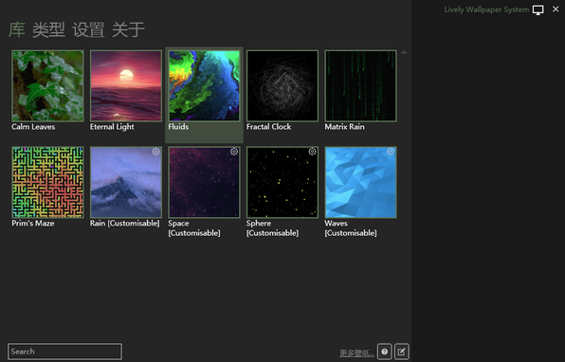
Task: Click the monitor display icon
Action: tap(538, 10)
